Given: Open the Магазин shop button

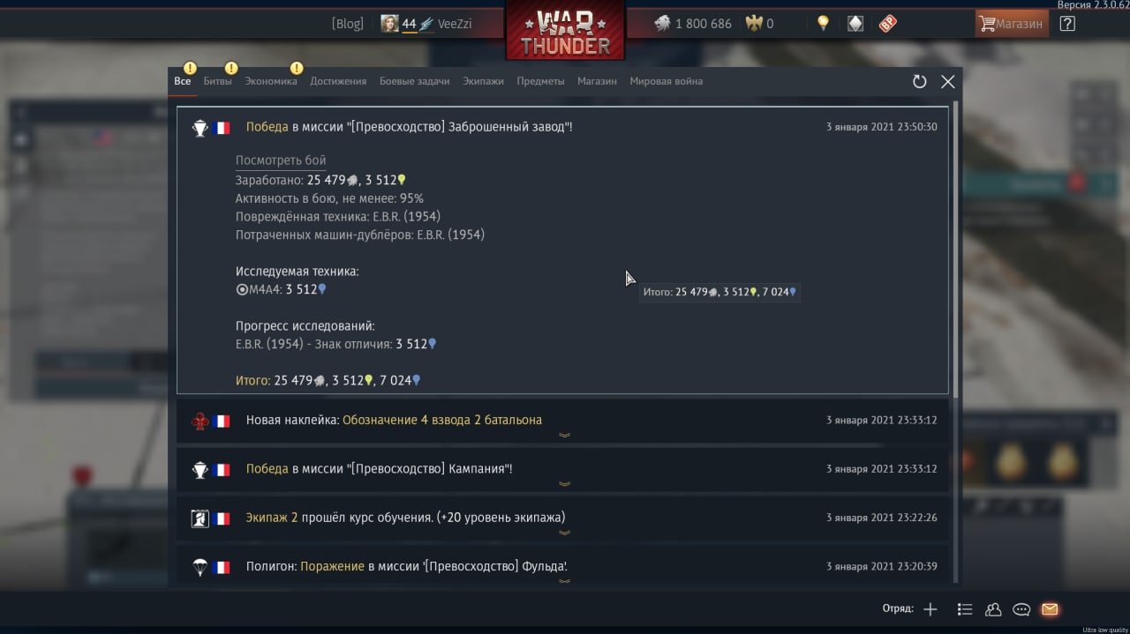Looking at the screenshot, I should [1012, 24].
